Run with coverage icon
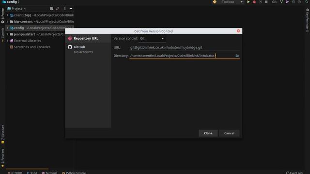Screen dimensions: 310x174 point(260,2)
